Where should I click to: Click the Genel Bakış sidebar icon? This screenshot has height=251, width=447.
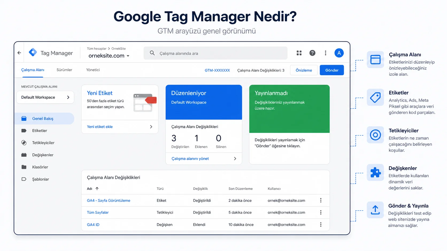[x=24, y=118]
